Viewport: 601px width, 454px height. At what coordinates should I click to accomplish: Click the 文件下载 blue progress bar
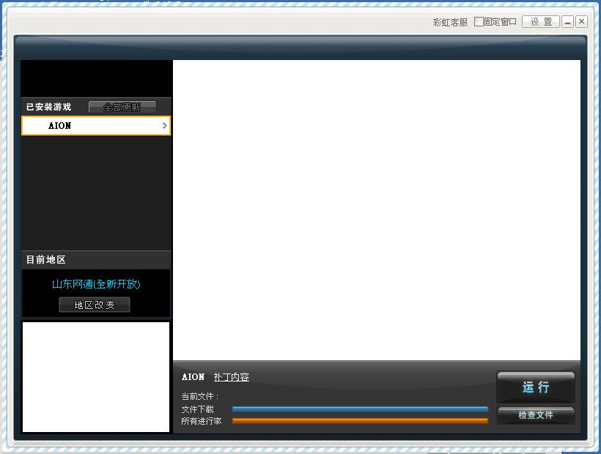360,409
